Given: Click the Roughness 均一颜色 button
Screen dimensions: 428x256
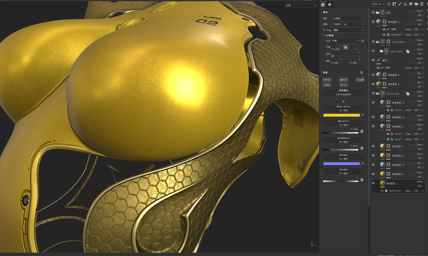Looking at the screenshot, I should click(343, 140).
